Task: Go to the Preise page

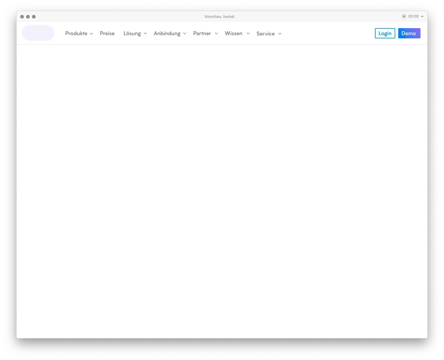Action: click(107, 33)
